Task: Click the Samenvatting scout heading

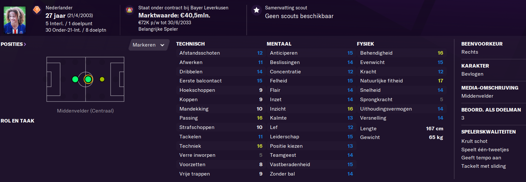Action: (286, 8)
